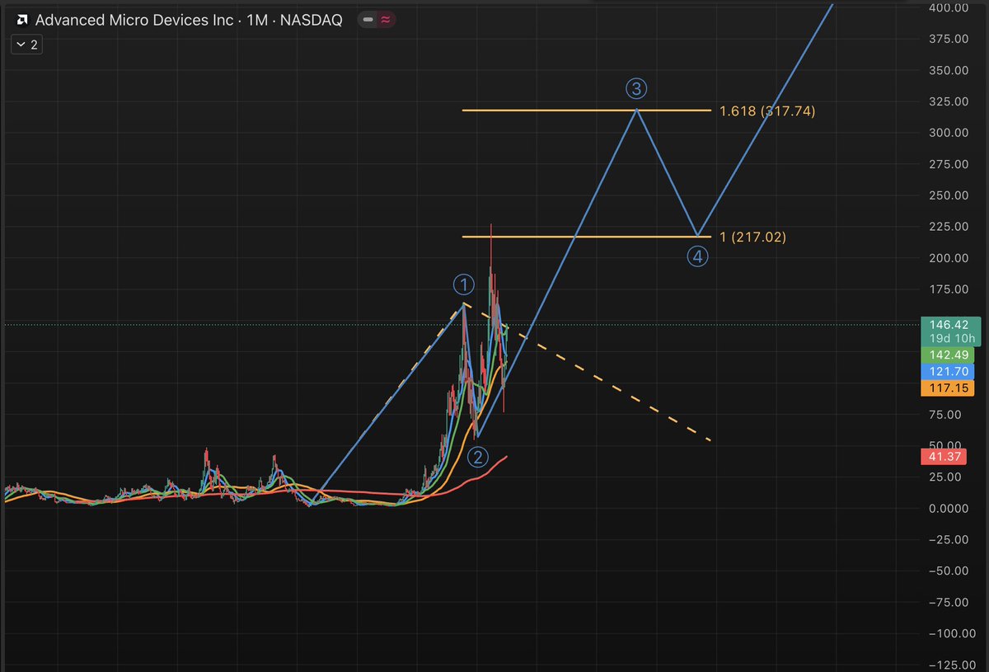Select wave label 3 on chart

pyautogui.click(x=635, y=88)
